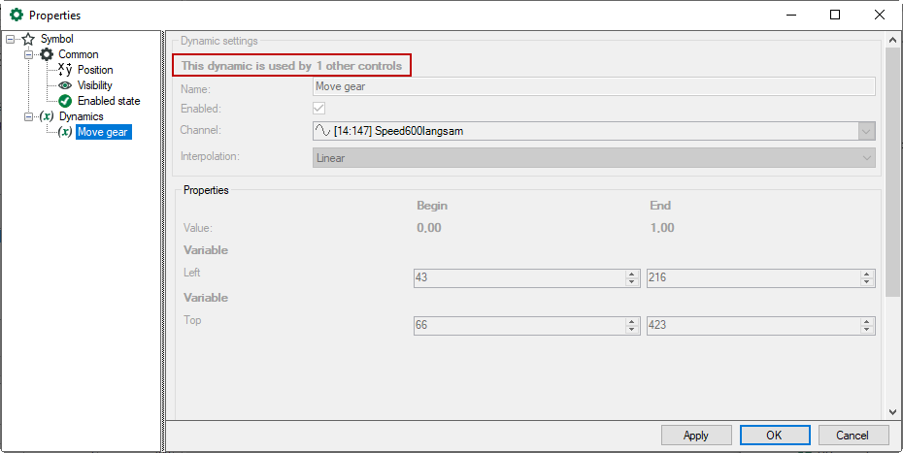Increase the Left Begin value with up arrow

point(632,274)
